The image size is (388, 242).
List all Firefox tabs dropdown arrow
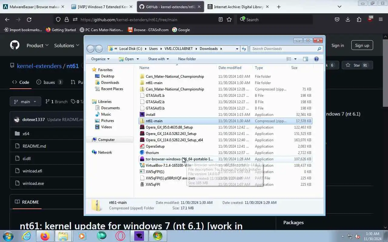pos(339,7)
